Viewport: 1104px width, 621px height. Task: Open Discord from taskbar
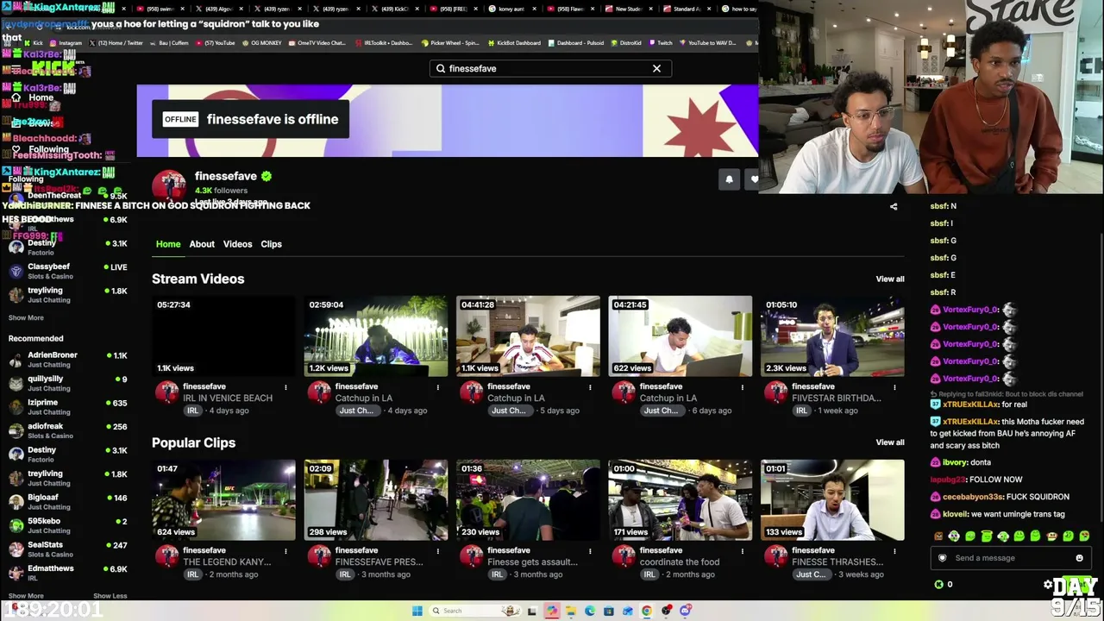(x=685, y=611)
